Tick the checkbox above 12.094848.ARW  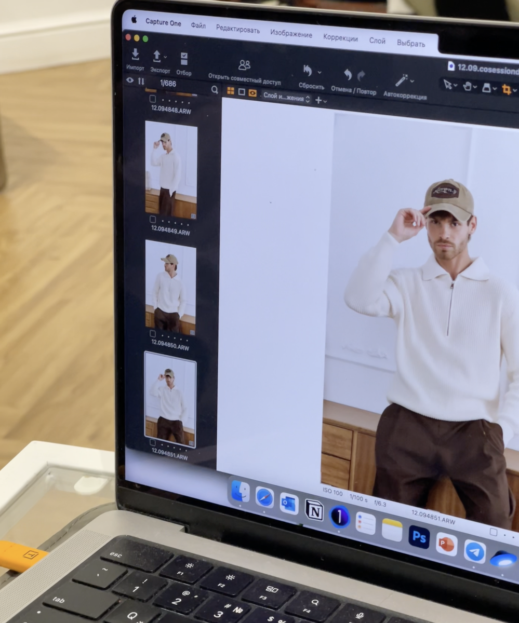(x=152, y=99)
